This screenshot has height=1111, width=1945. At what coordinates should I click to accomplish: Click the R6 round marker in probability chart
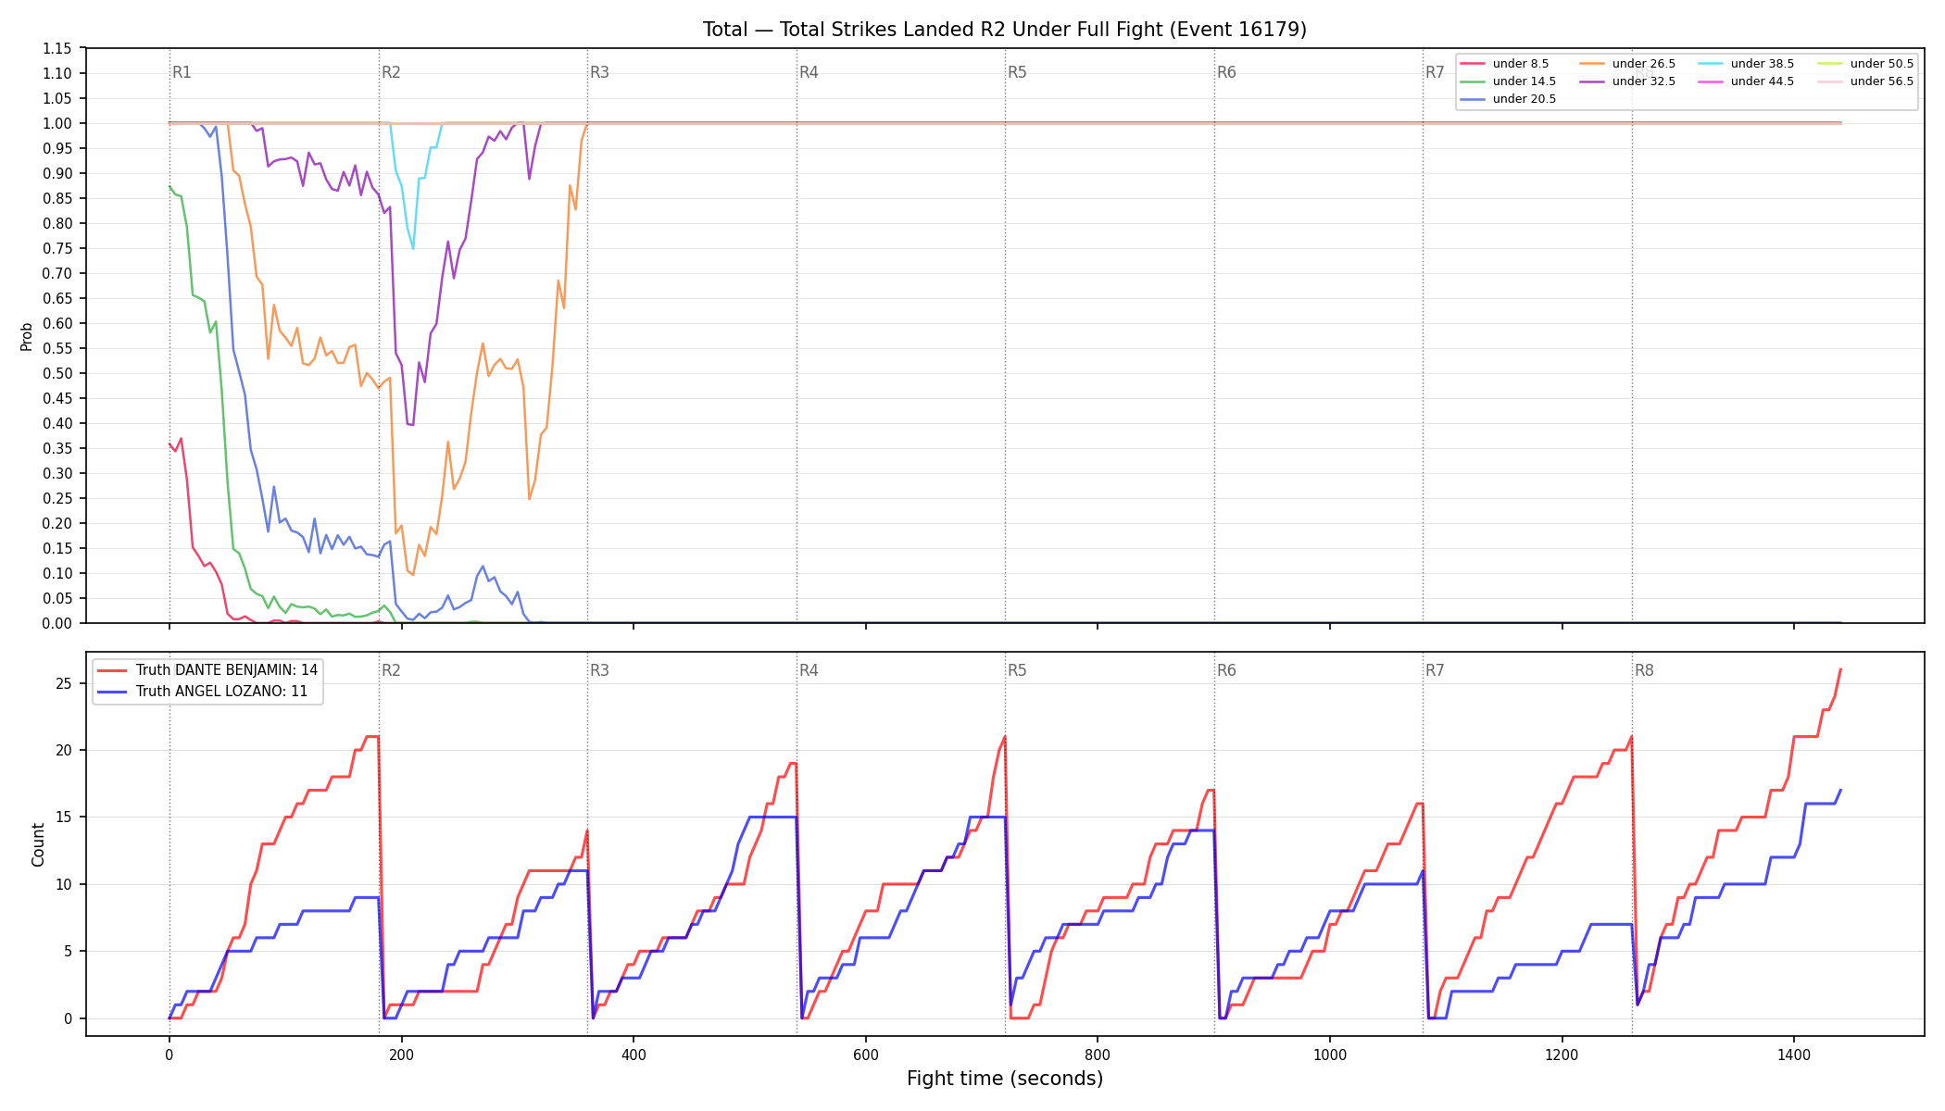pos(1227,72)
